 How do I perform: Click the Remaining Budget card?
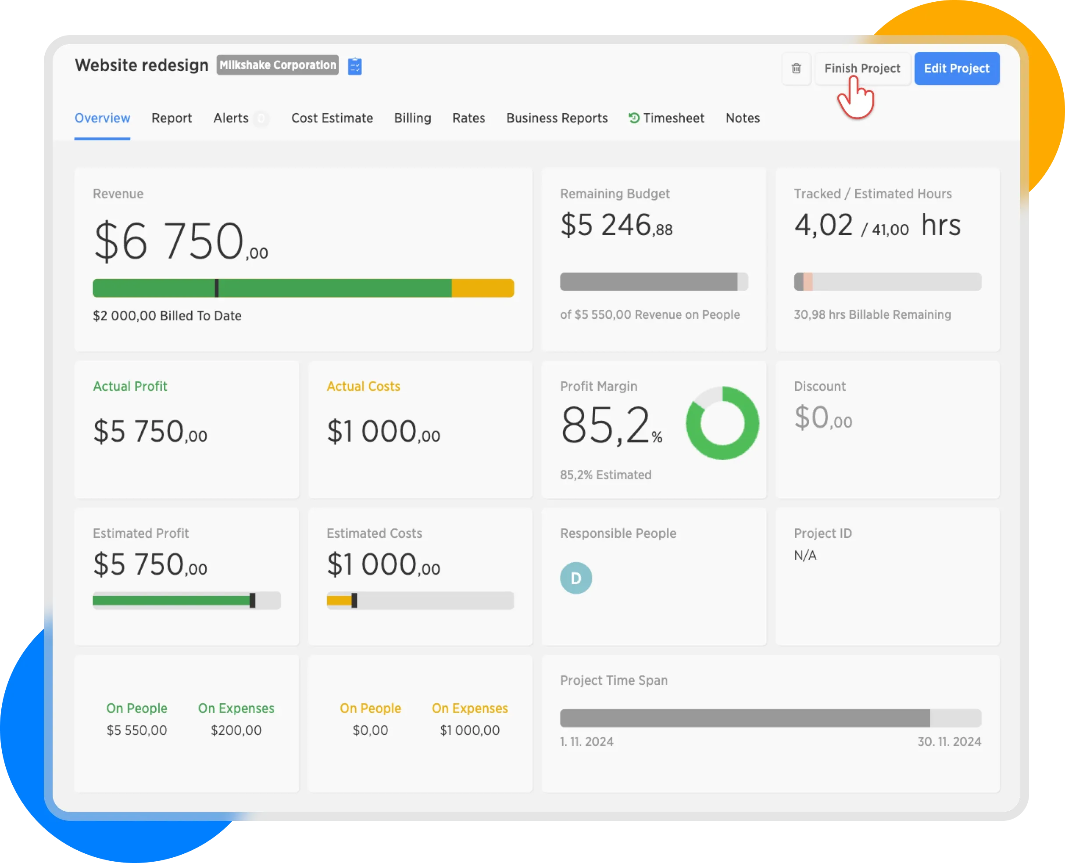coord(653,259)
